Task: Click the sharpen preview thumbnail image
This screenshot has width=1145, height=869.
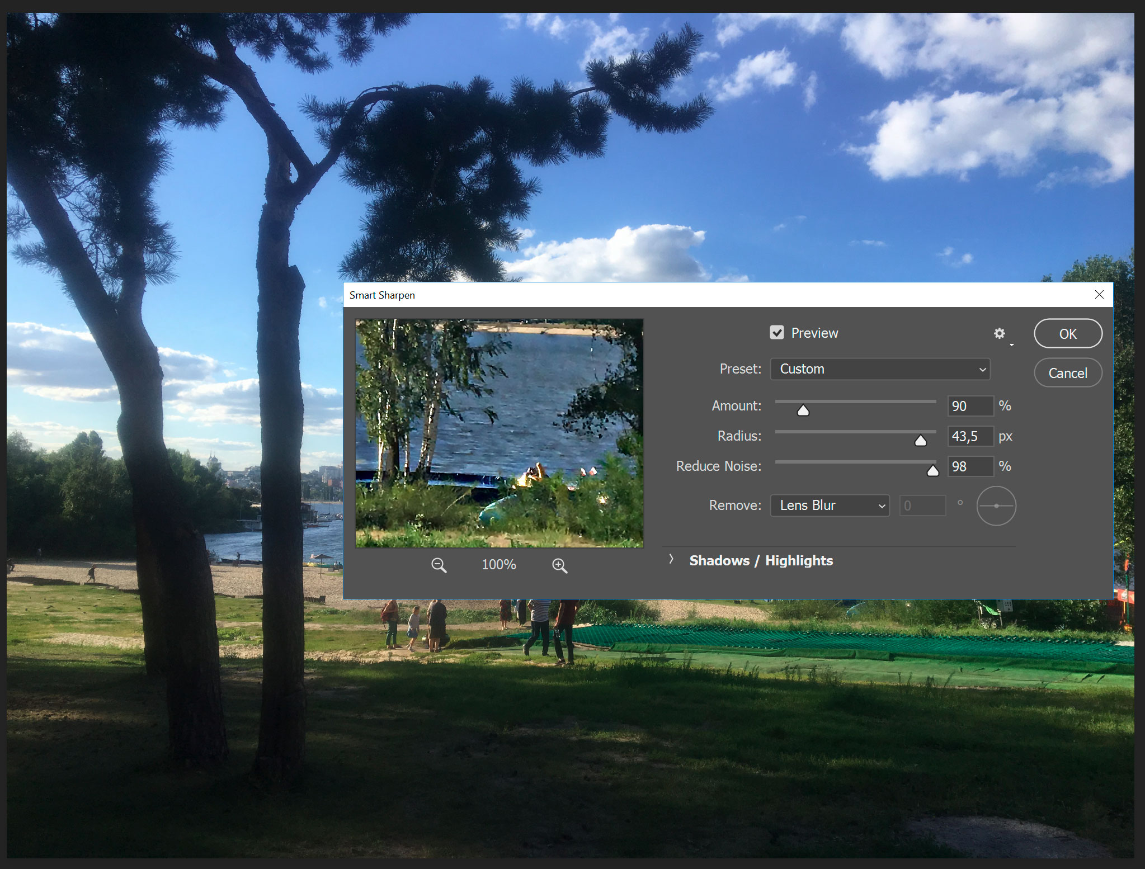Action: pyautogui.click(x=499, y=433)
